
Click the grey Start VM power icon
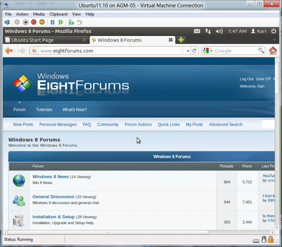[17, 22]
